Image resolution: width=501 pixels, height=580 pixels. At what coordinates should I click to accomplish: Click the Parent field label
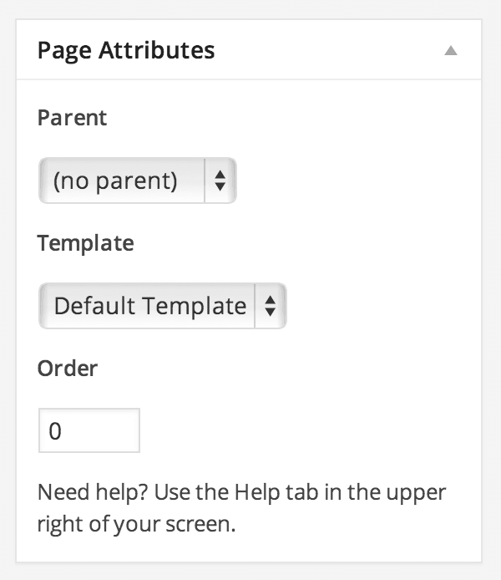pos(73,117)
